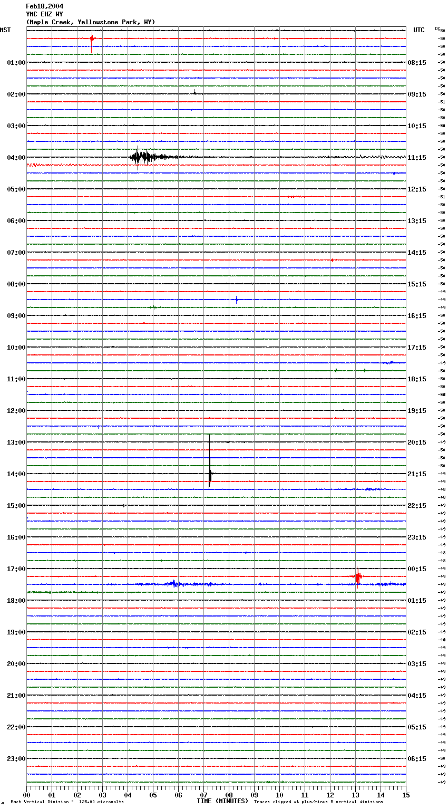The image size is (448, 809).
Task: Click the 14:15 UTC time label
Action: tap(417, 253)
